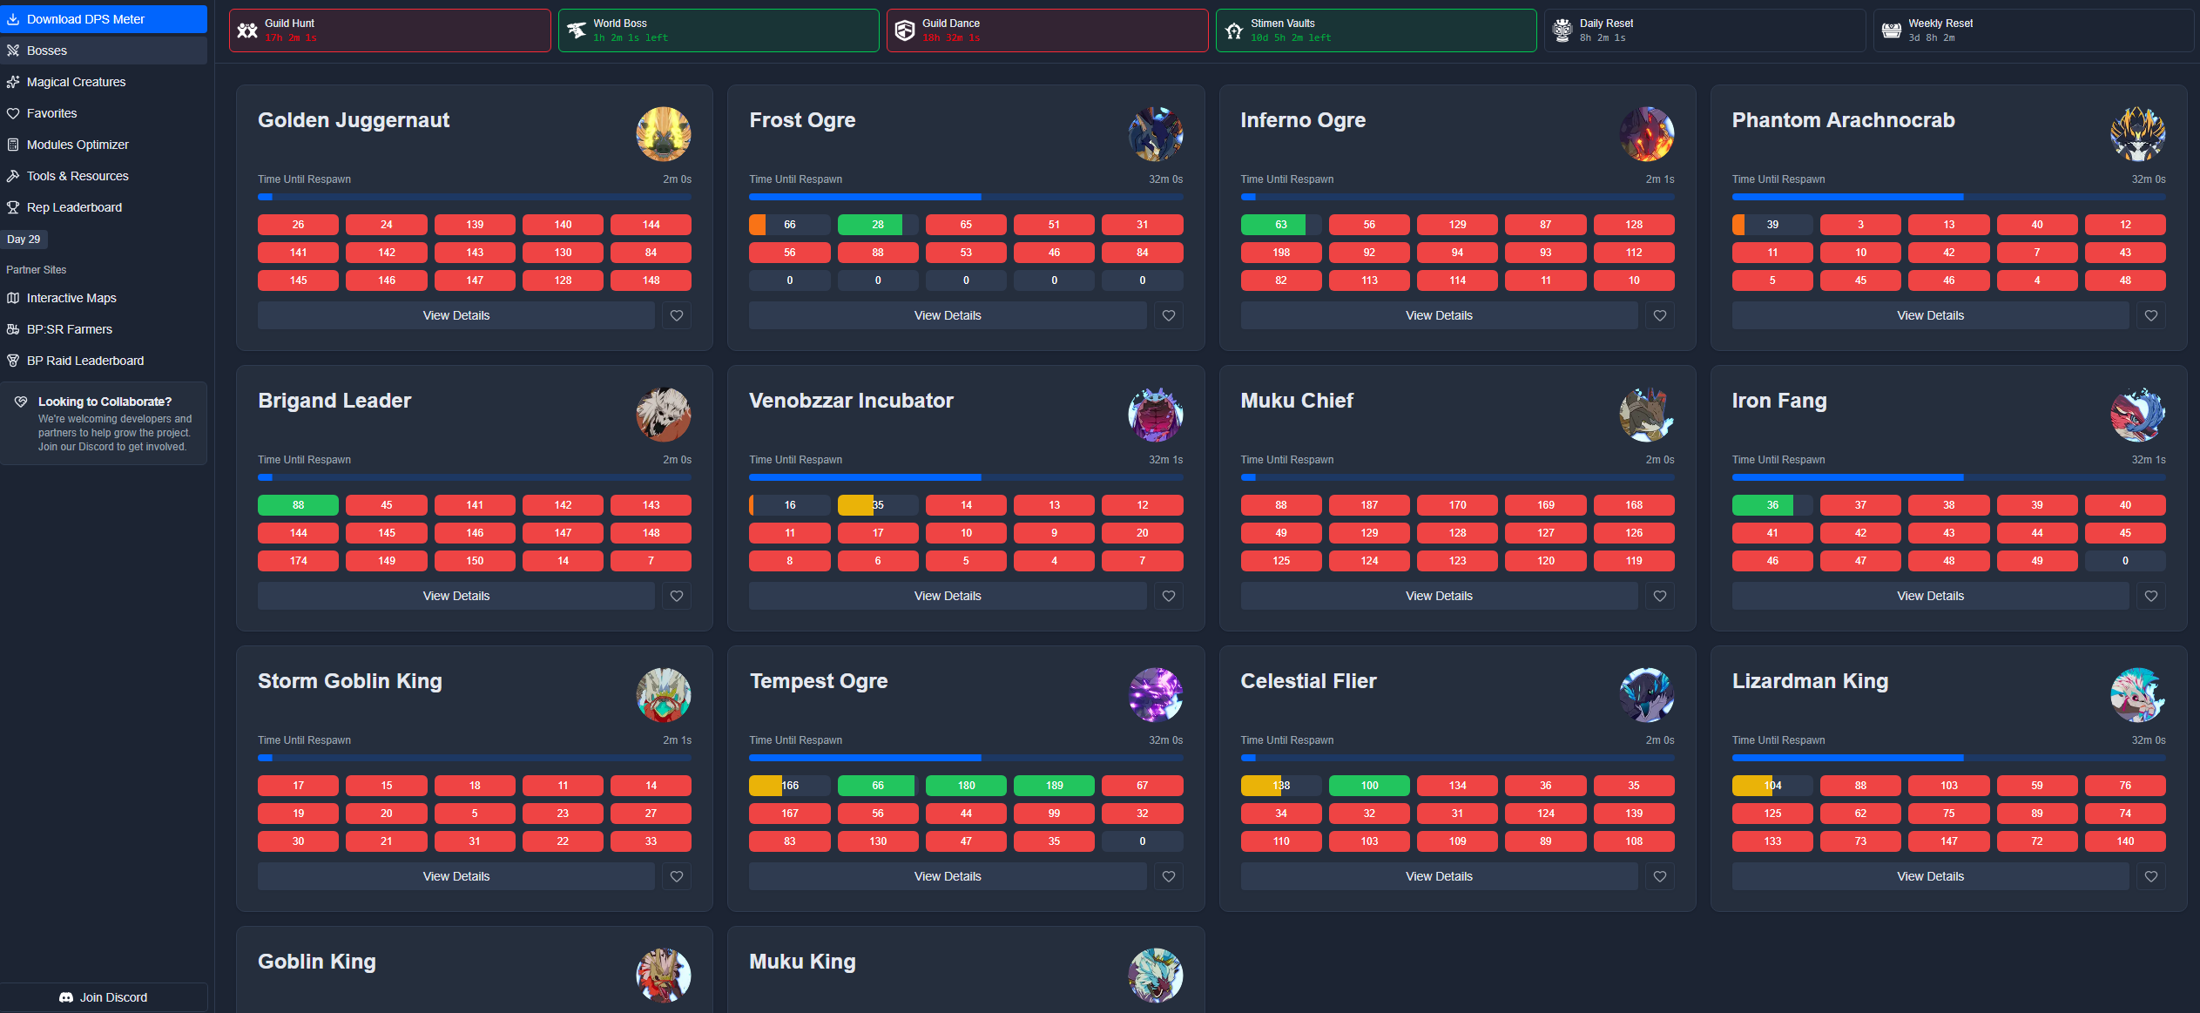Click the Daily Reset icon

(1562, 30)
